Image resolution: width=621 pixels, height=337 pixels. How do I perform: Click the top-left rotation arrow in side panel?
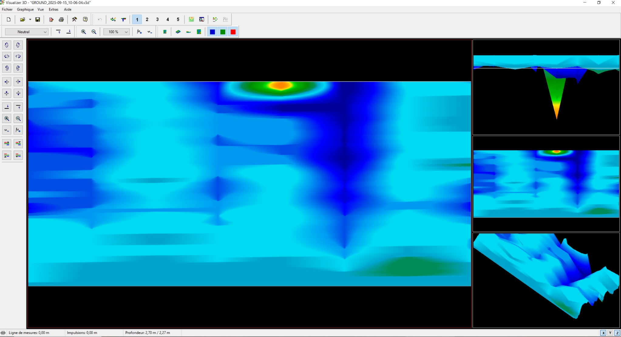click(7, 45)
